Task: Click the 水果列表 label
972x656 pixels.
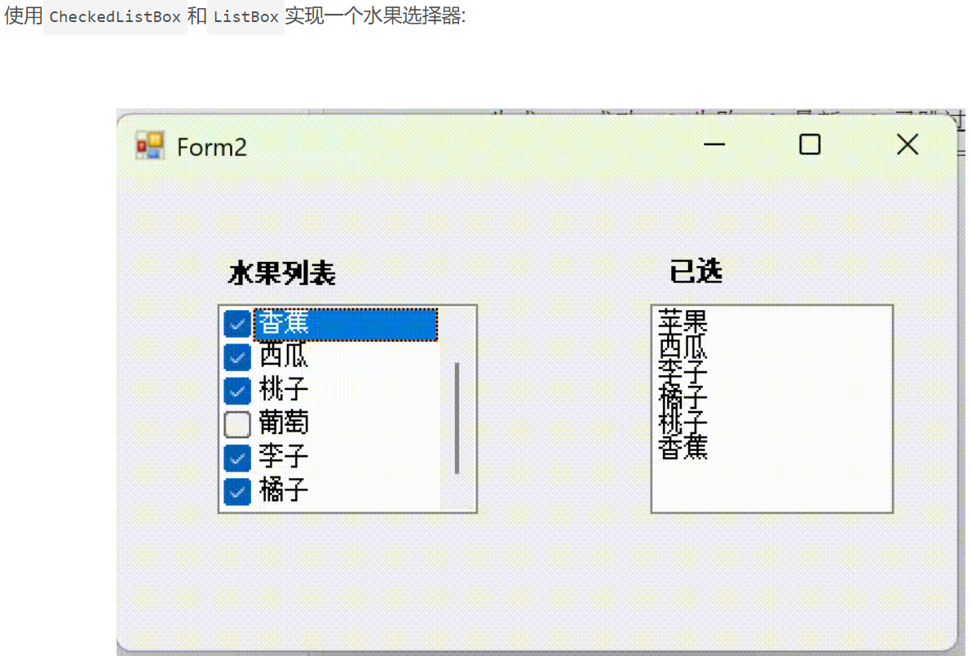Action: pyautogui.click(x=282, y=273)
